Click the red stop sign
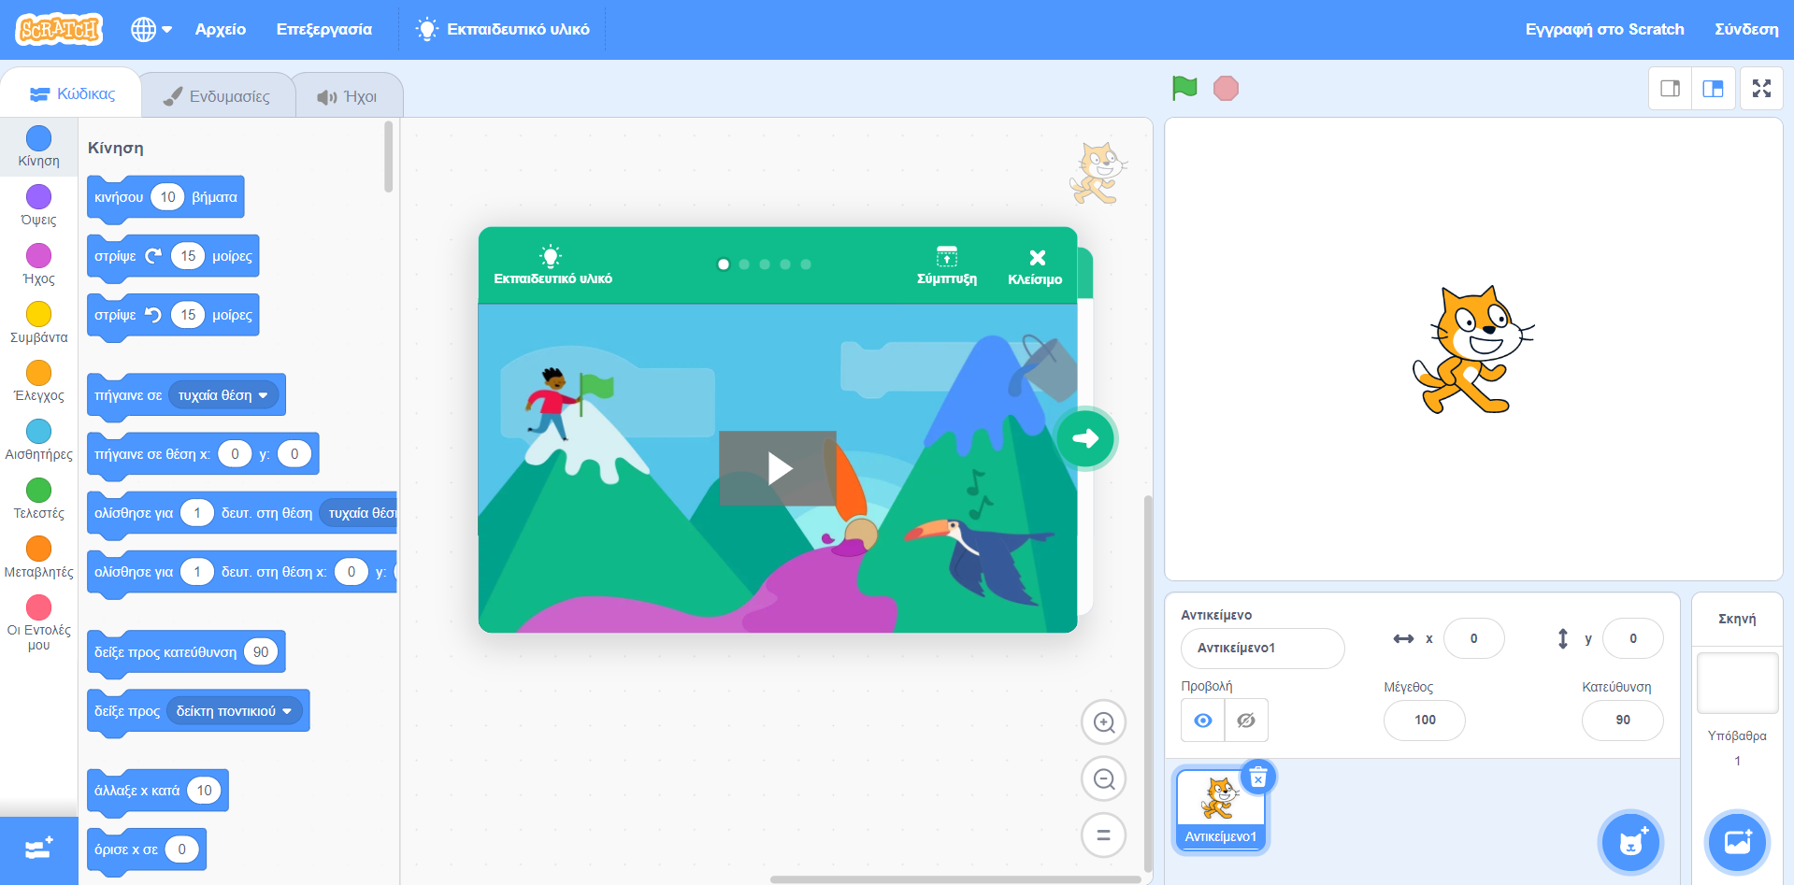Screen dimensions: 1794x885 pos(1226,88)
